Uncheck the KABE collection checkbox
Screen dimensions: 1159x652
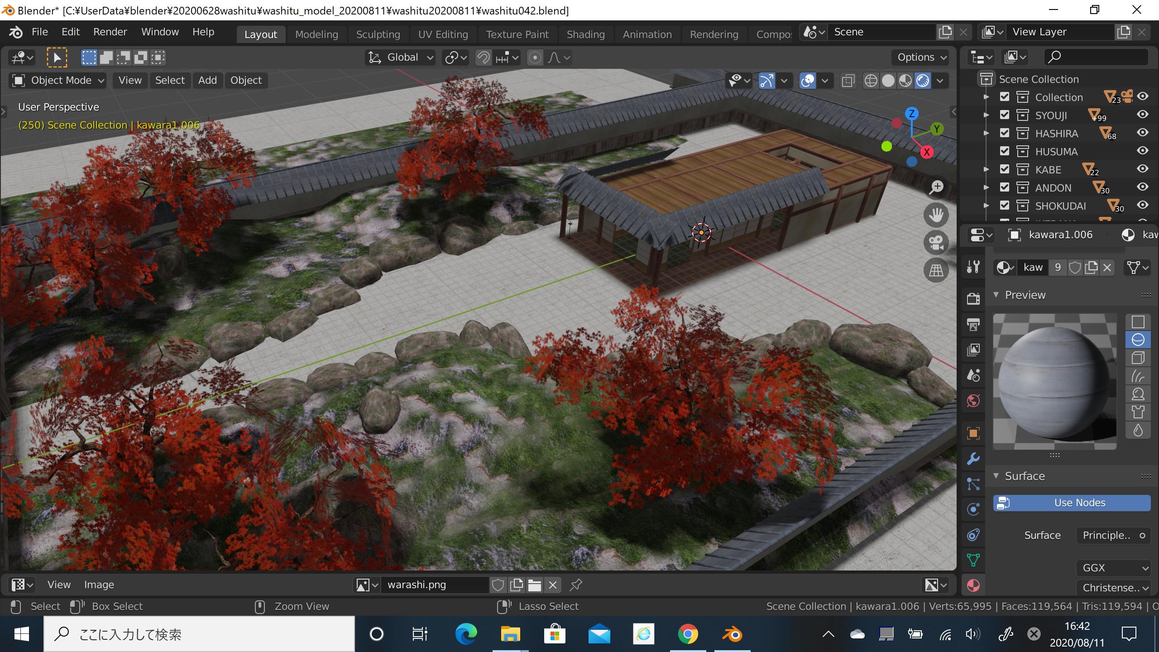(1005, 169)
